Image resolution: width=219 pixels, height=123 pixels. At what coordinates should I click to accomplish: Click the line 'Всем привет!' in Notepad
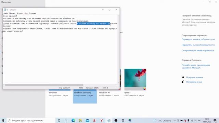[10, 16]
